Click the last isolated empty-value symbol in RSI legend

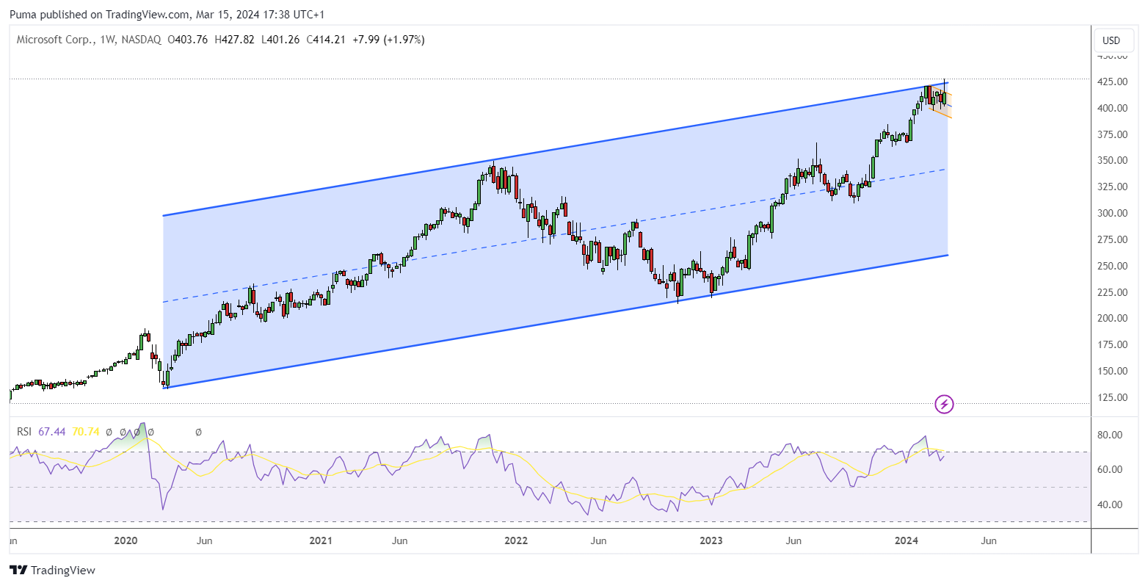click(198, 432)
